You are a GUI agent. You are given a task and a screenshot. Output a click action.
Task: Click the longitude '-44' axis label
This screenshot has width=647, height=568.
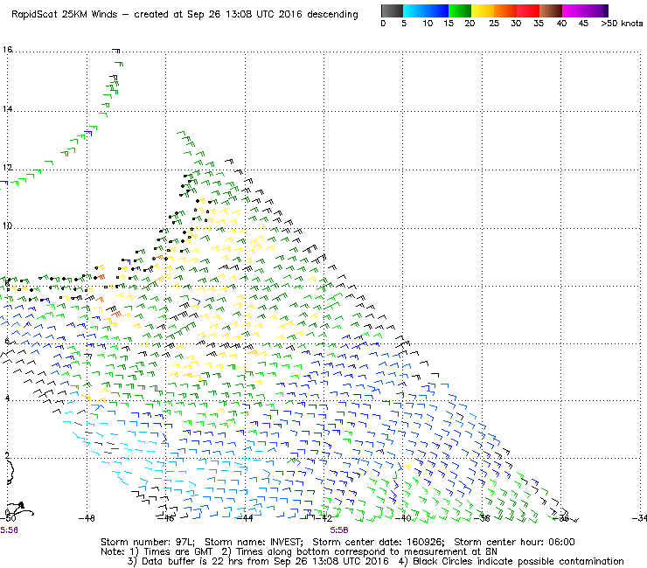pos(245,518)
